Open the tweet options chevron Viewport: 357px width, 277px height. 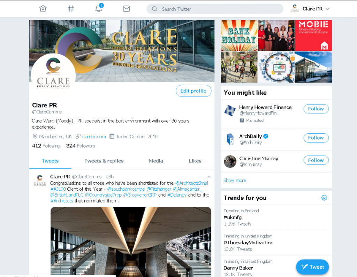point(209,176)
